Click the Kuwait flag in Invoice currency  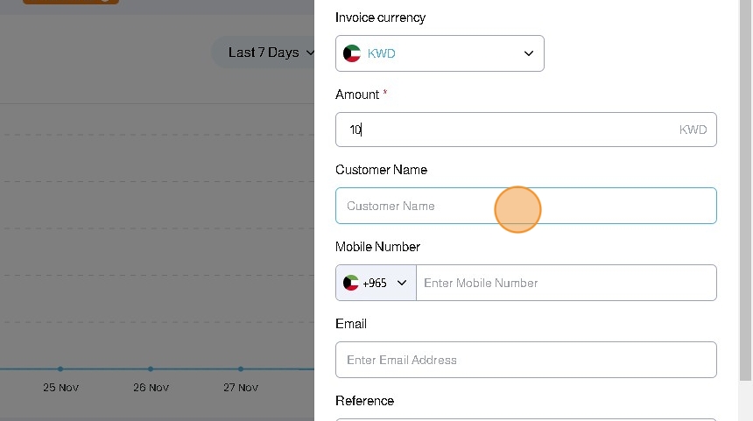click(352, 53)
